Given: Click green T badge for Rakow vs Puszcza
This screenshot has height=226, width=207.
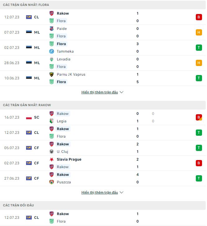Looking at the screenshot, I should (x=199, y=178).
